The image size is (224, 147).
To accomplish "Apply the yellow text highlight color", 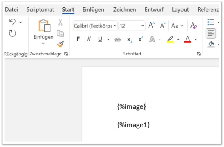I will tap(170, 39).
